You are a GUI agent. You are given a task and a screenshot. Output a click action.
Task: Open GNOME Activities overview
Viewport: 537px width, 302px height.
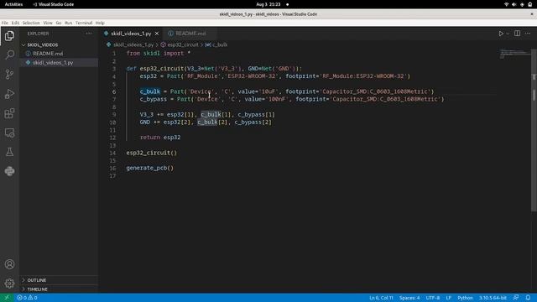click(x=13, y=4)
